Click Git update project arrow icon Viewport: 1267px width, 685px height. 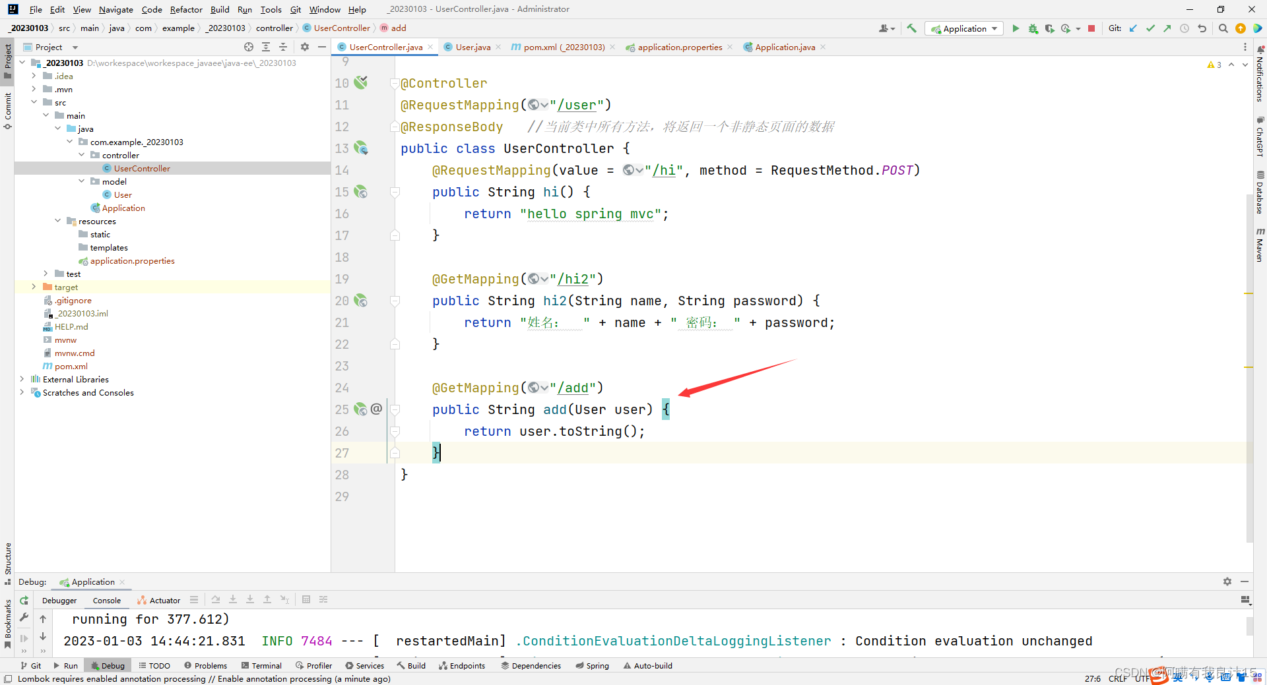click(1133, 28)
